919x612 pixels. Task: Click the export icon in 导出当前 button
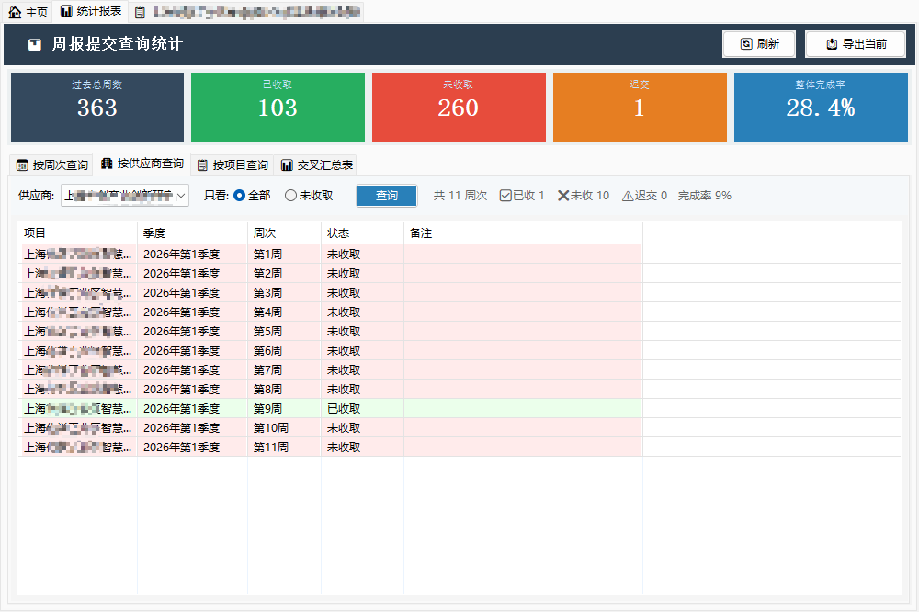tap(832, 44)
